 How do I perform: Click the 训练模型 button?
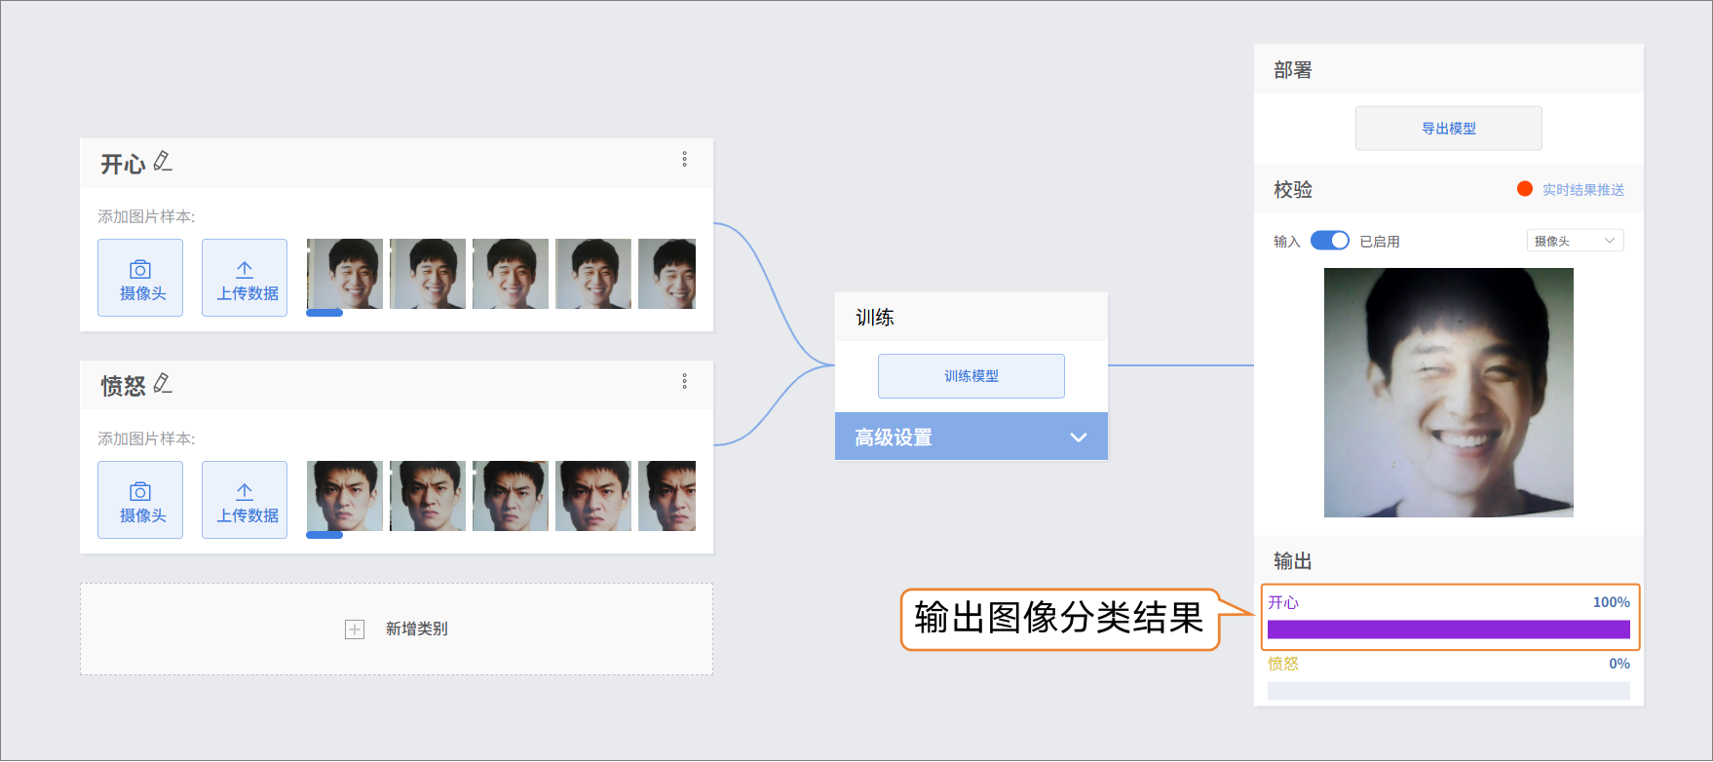click(971, 376)
